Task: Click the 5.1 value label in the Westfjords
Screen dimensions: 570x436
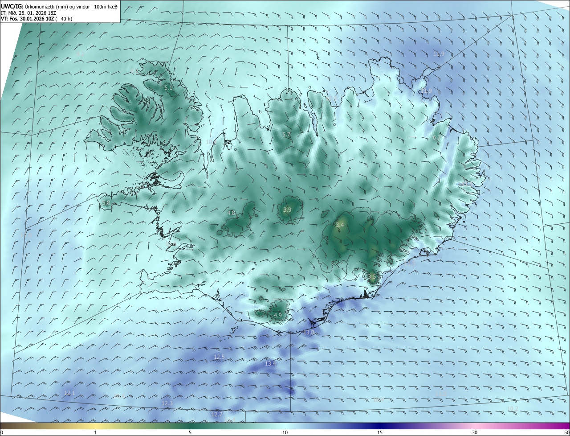Action: (x=168, y=88)
